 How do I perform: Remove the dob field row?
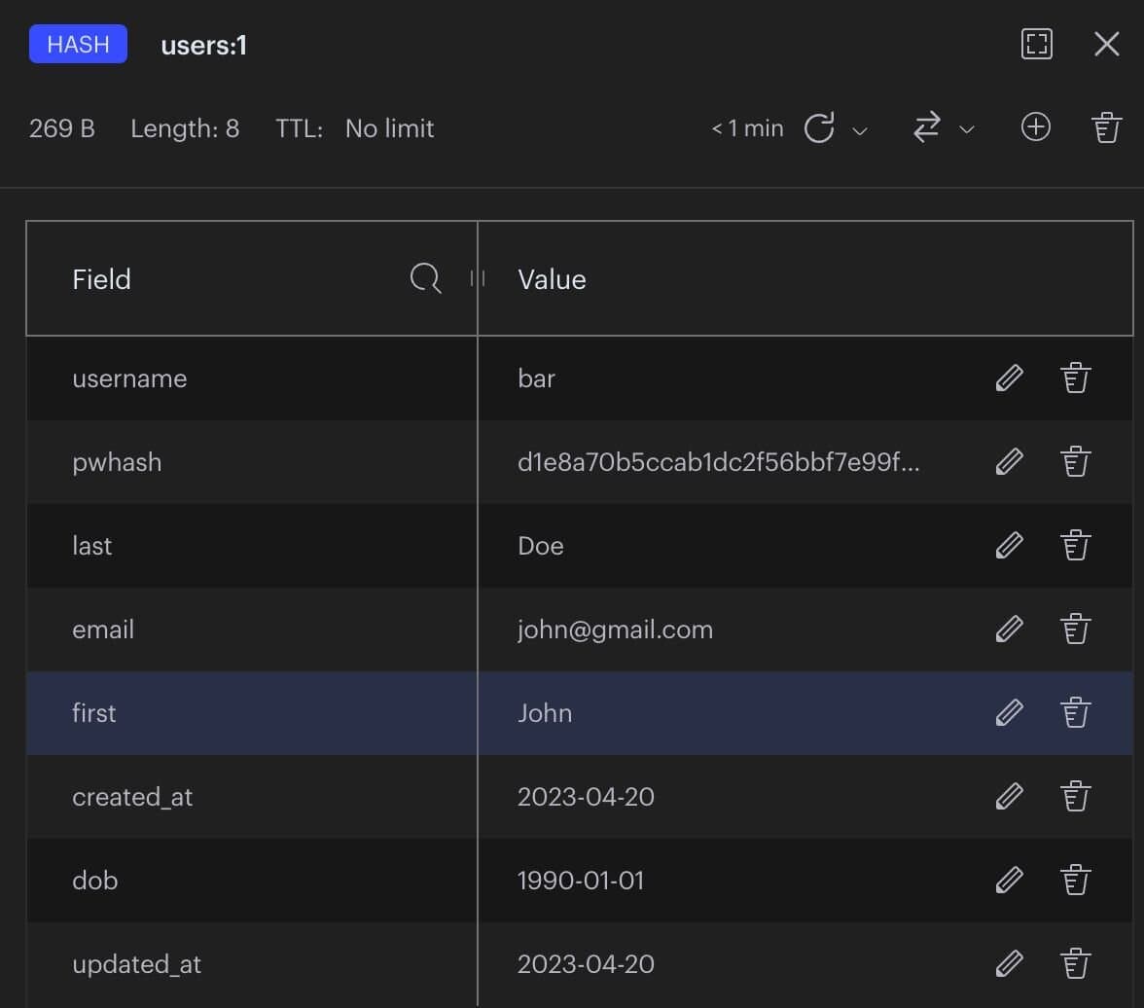[1075, 880]
